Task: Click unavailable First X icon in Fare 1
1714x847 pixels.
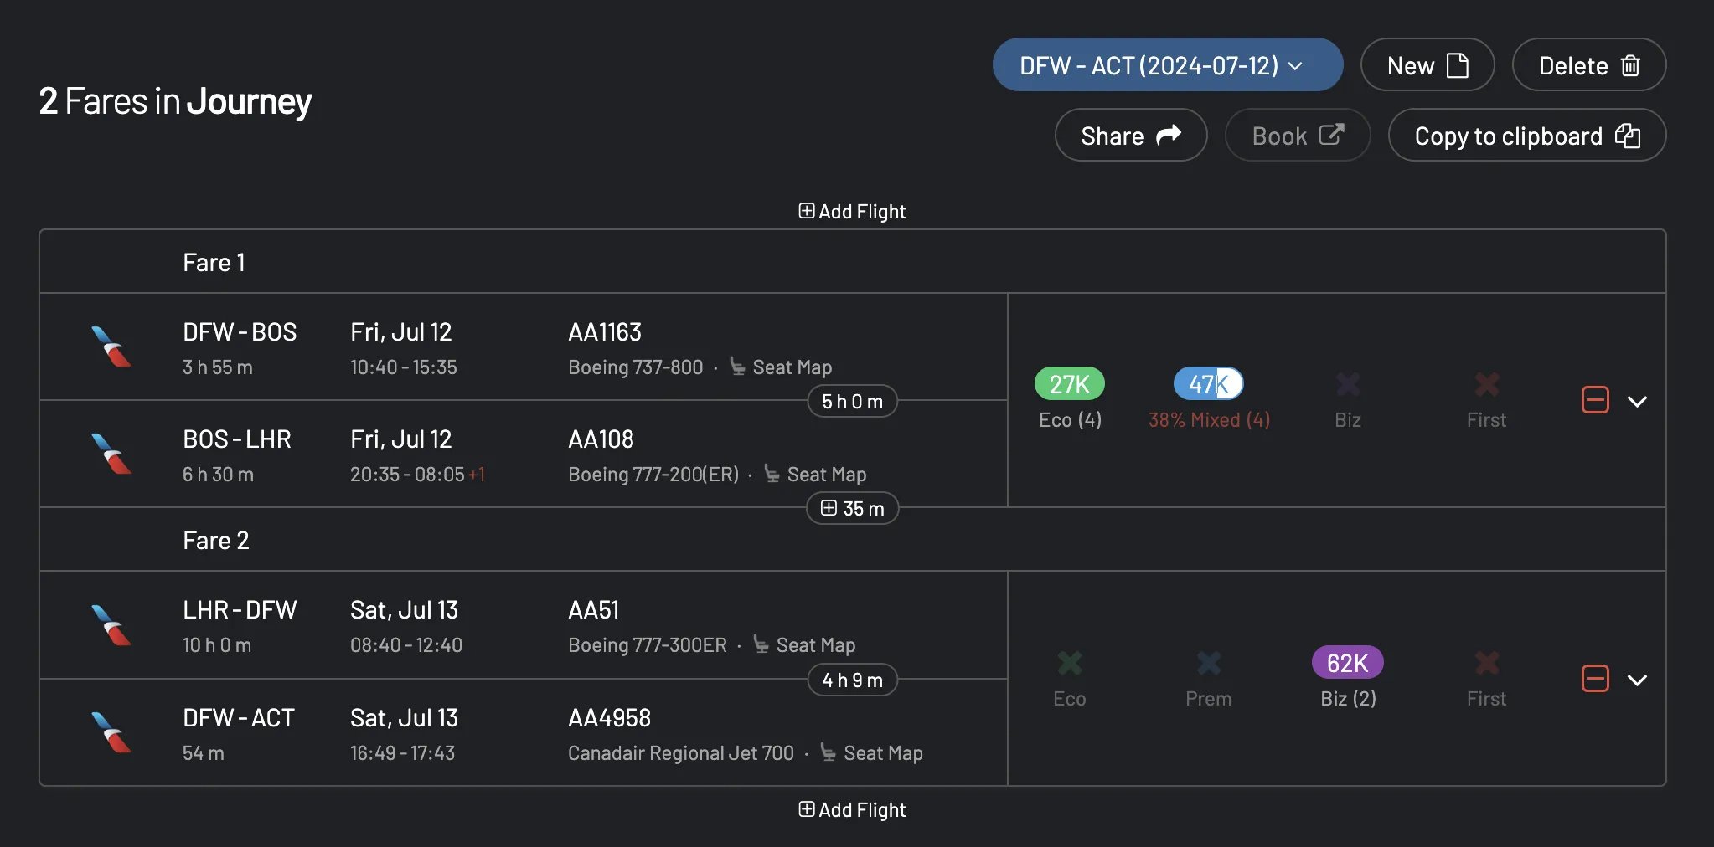Action: click(1487, 385)
